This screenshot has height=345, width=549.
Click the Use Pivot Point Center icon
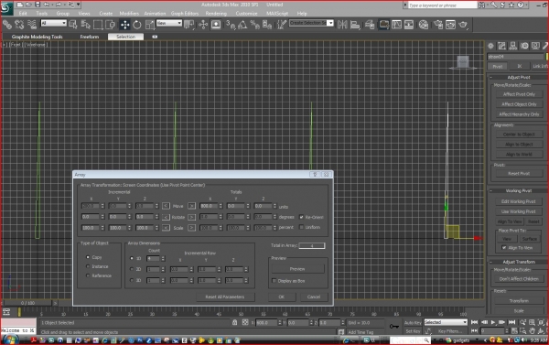tap(189, 25)
